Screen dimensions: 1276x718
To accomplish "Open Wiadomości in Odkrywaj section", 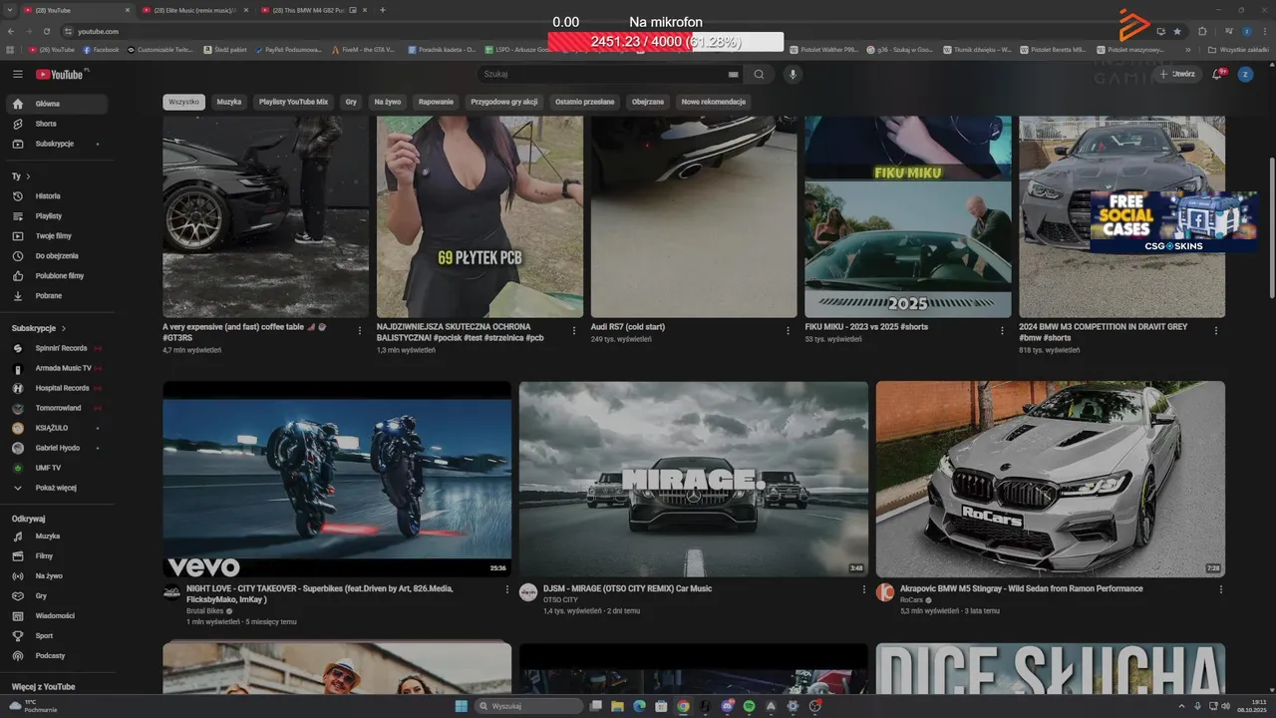I will tap(56, 616).
